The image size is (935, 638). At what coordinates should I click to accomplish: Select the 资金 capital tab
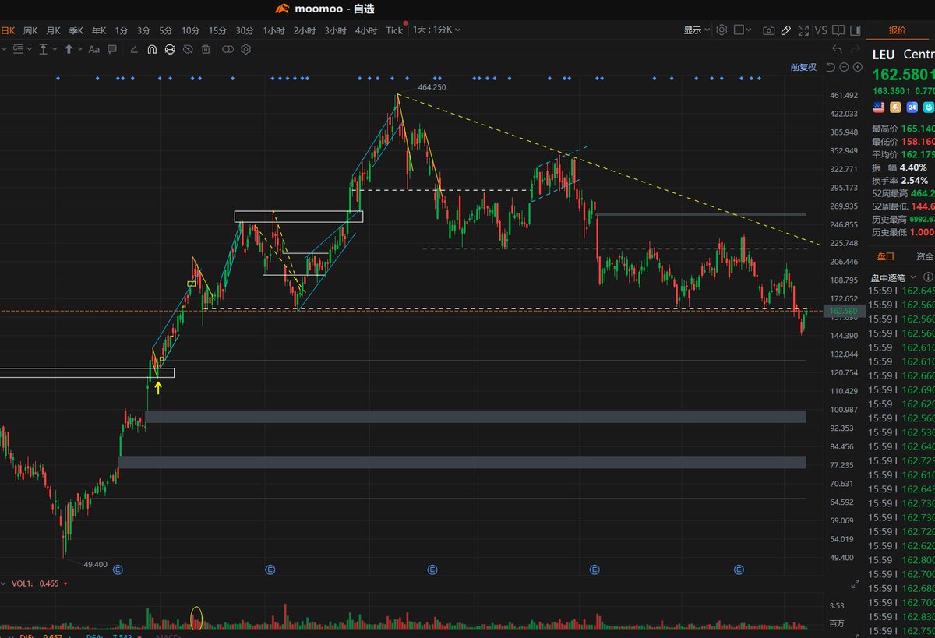pos(925,256)
